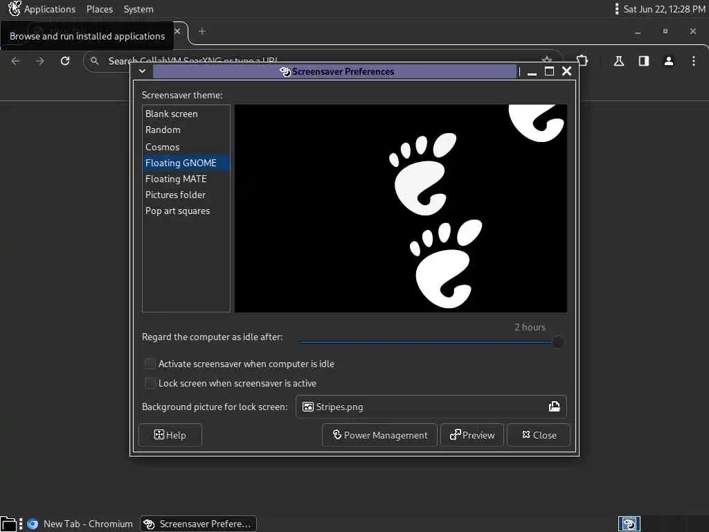Image resolution: width=709 pixels, height=532 pixels.
Task: Select Pictures folder theme
Action: [x=186, y=195]
